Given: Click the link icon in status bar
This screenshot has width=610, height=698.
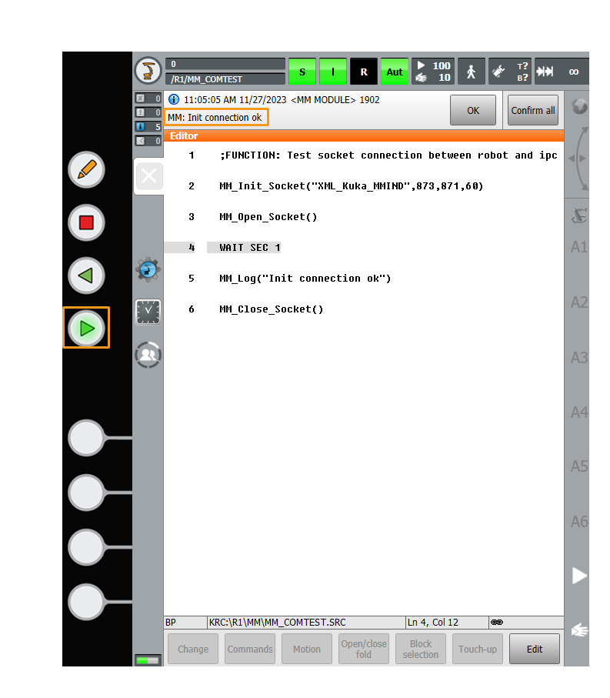Looking at the screenshot, I should 497,623.
